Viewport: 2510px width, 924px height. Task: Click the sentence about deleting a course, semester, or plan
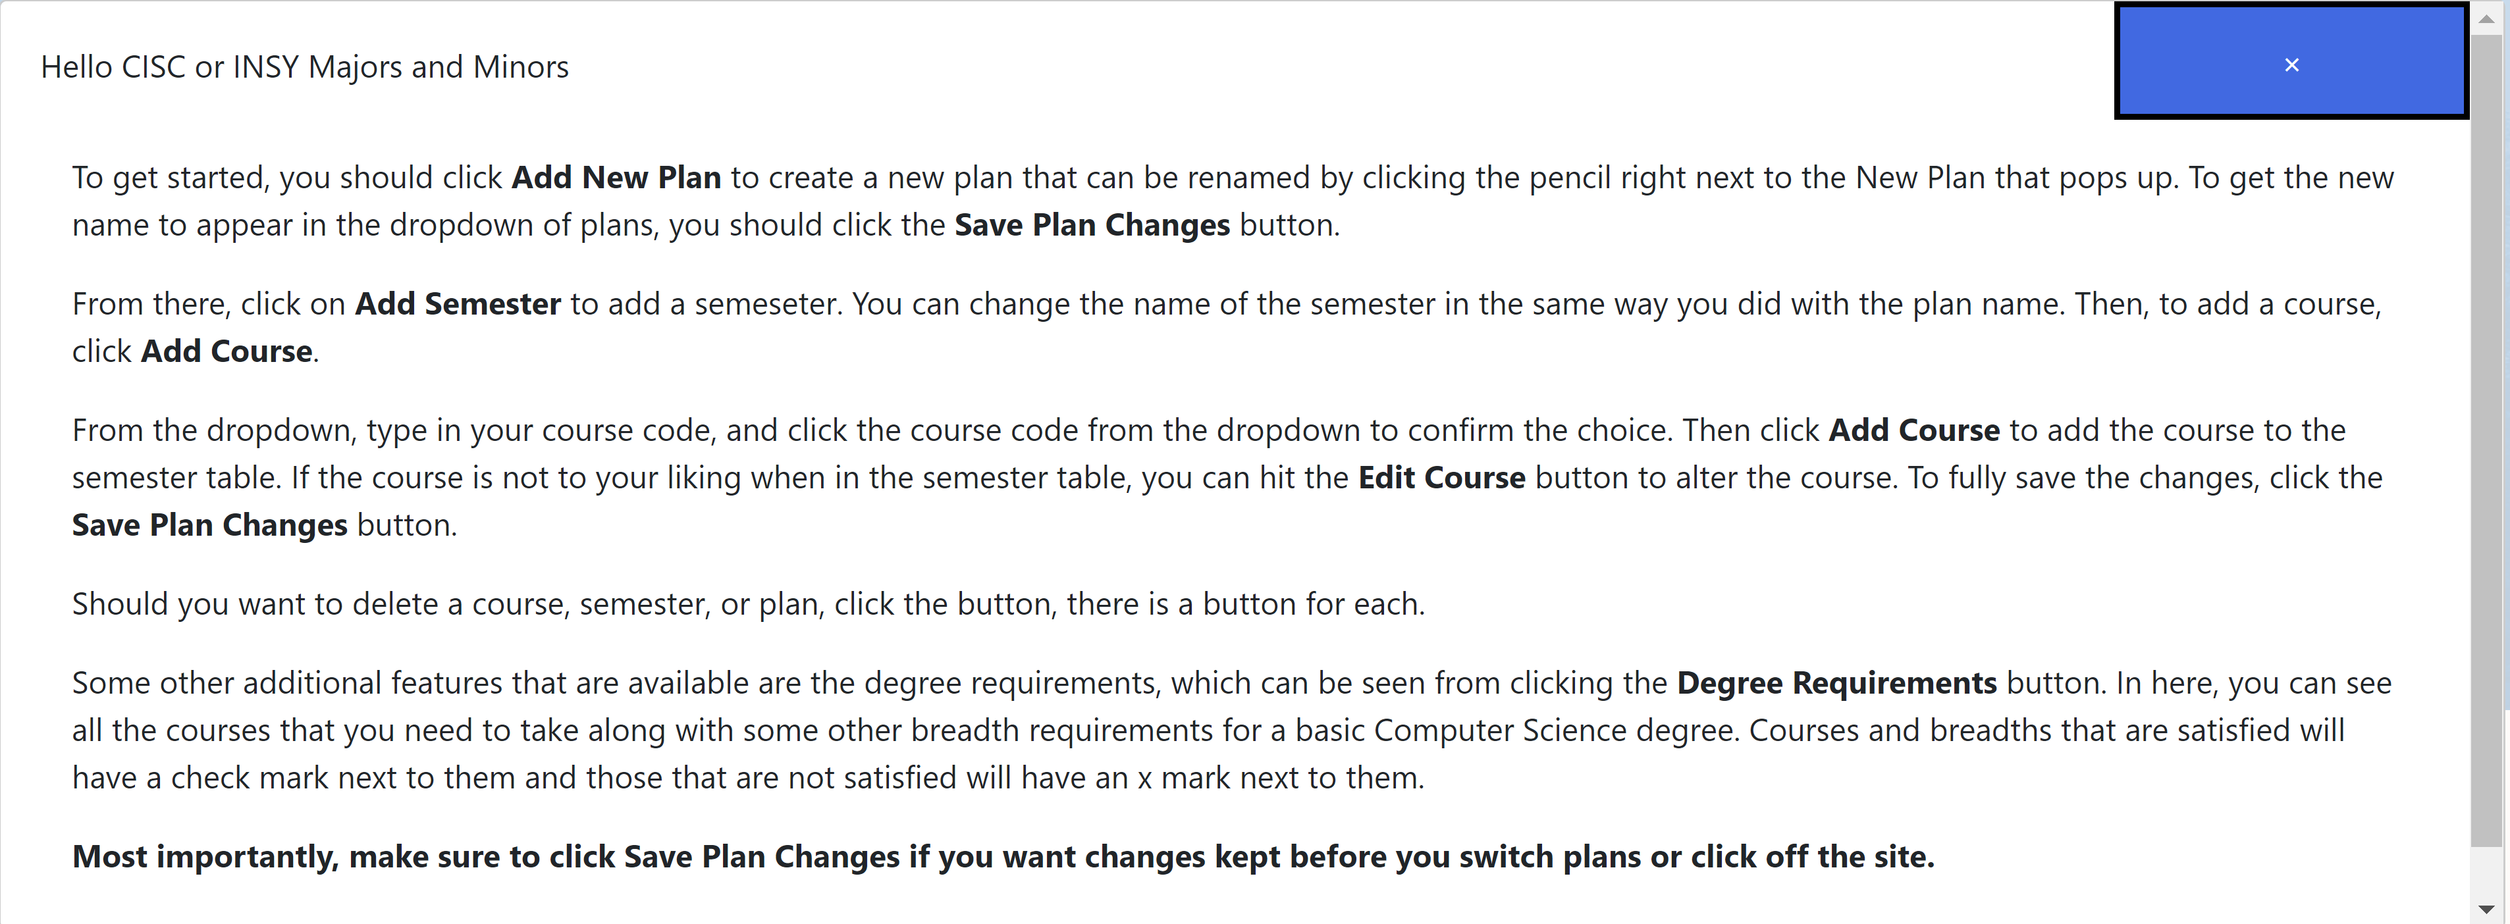[x=748, y=603]
